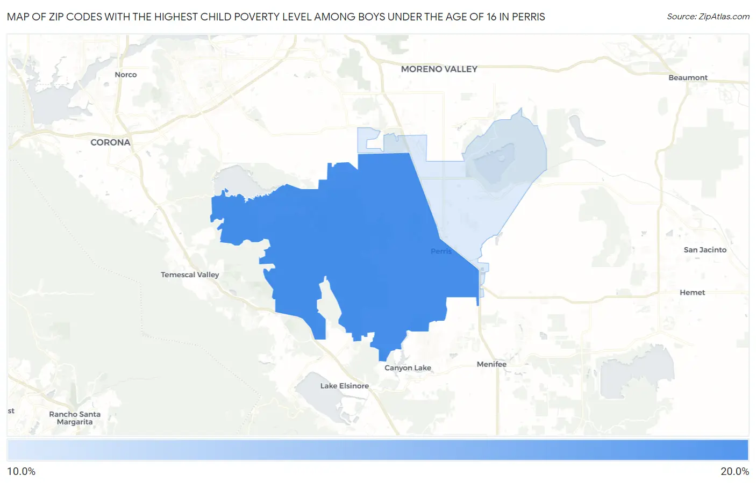Click the San Jacinto map label
Image resolution: width=756 pixels, height=483 pixels.
tap(705, 250)
